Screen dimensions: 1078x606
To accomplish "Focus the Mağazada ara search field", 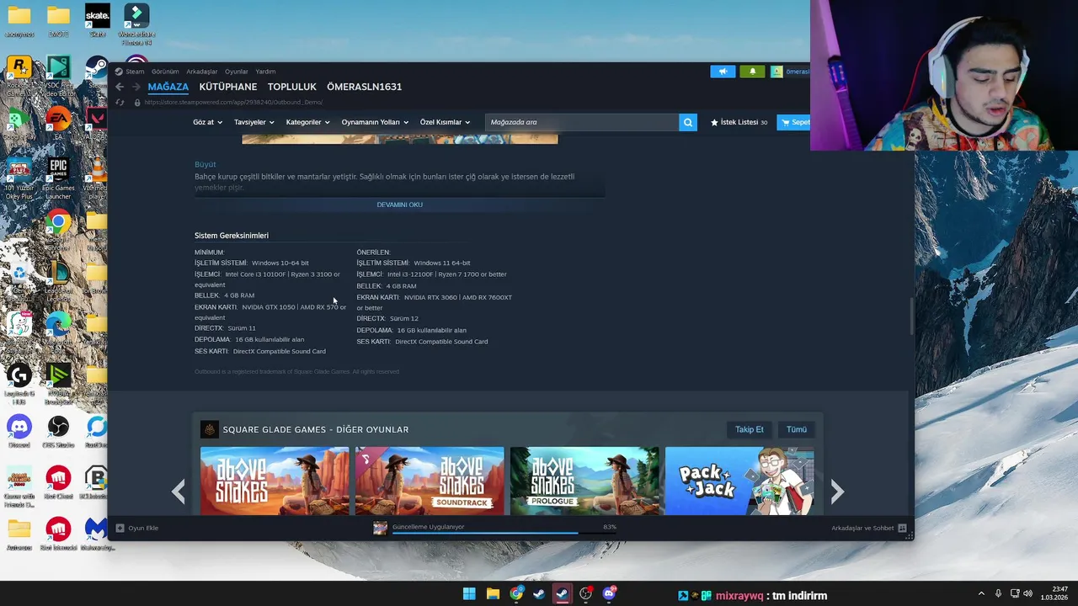I will [x=582, y=122].
